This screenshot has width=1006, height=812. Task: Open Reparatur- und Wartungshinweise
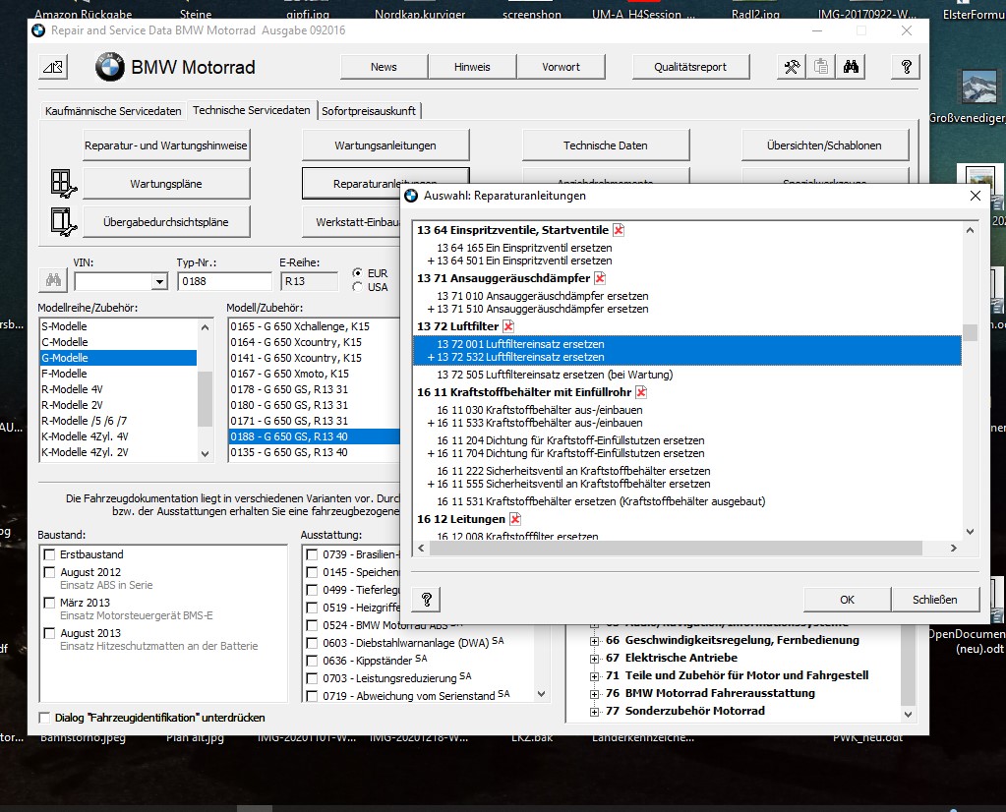tap(165, 145)
